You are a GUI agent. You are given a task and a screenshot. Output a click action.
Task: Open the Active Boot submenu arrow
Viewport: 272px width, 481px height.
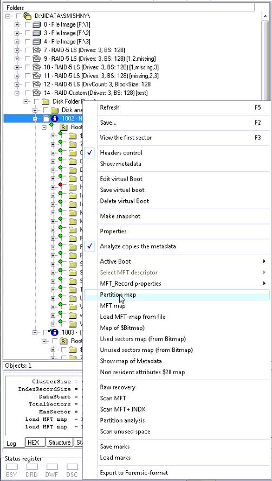pyautogui.click(x=264, y=261)
